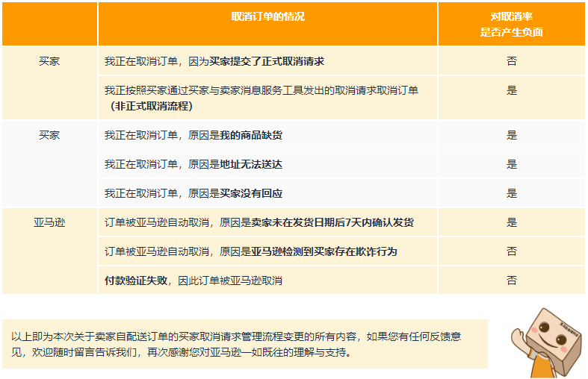Click '是' in the '地址无法送达' row
This screenshot has height=379, width=588.
coord(512,164)
